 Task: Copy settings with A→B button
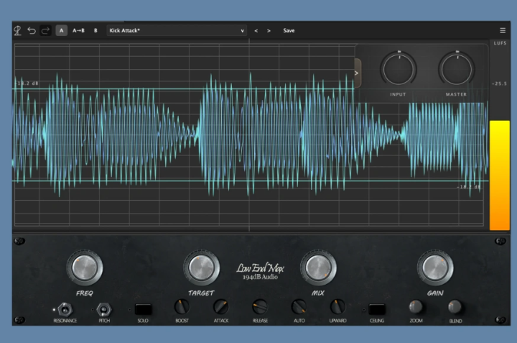click(78, 30)
